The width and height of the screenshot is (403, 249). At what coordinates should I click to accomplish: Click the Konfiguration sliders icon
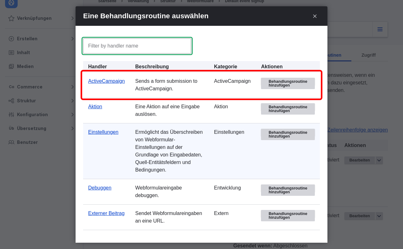point(11,115)
